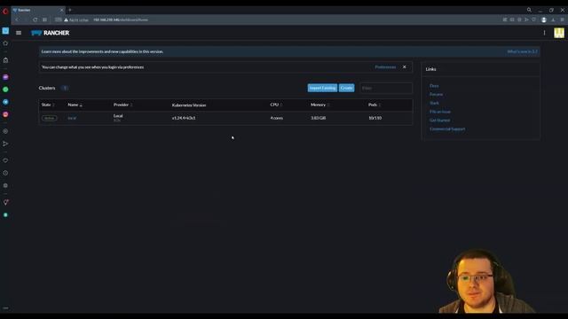Click the not-secure warning icon
The height and width of the screenshot is (319, 568).
(x=66, y=19)
